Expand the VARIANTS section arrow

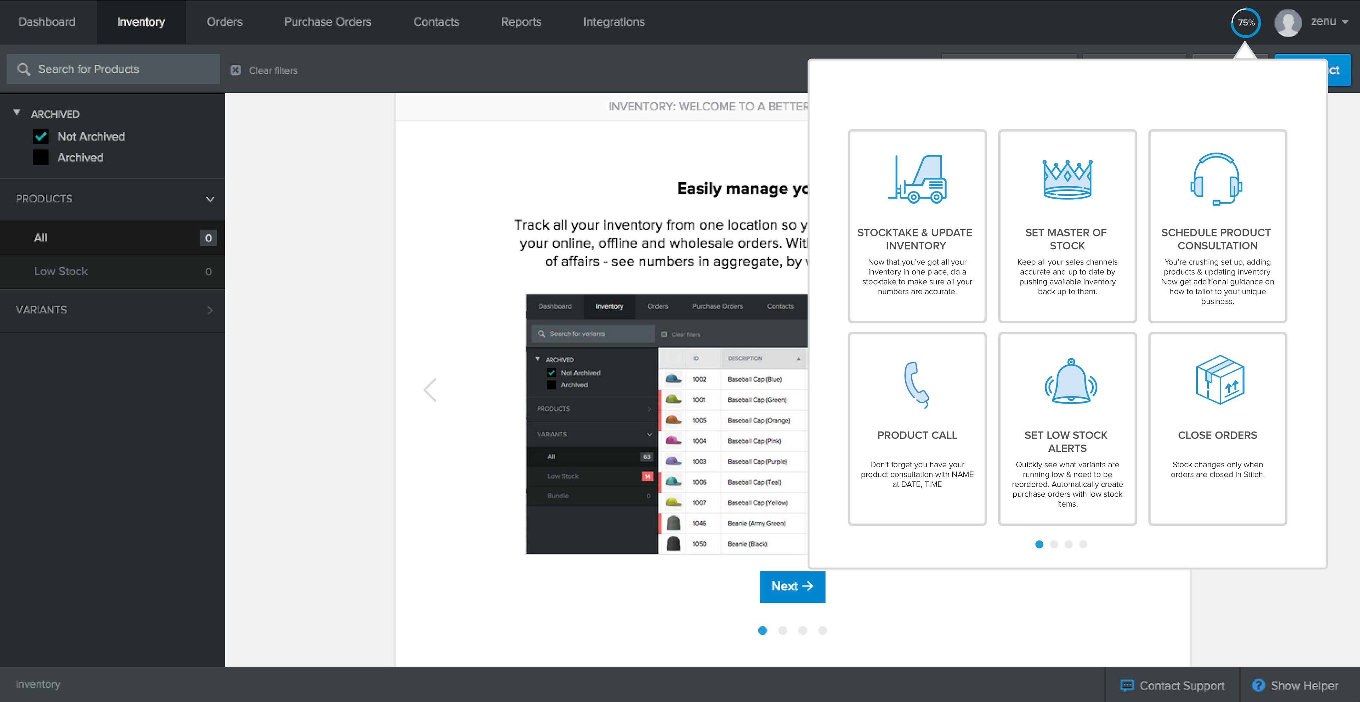210,310
